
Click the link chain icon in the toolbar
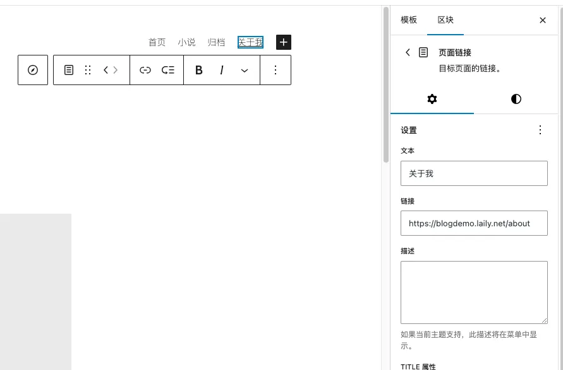pyautogui.click(x=145, y=70)
